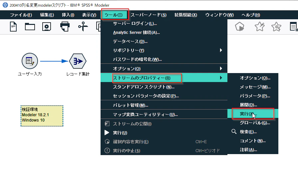Open the 編集(E) menu

pos(47,15)
